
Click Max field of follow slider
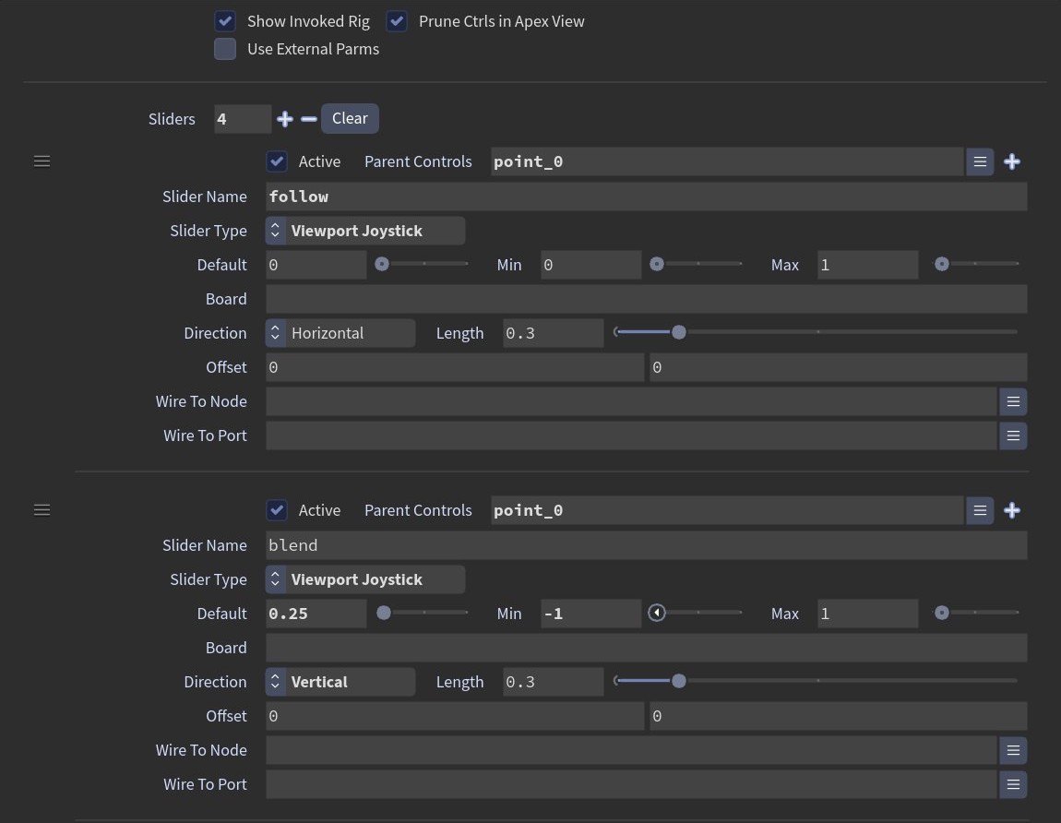(x=867, y=265)
